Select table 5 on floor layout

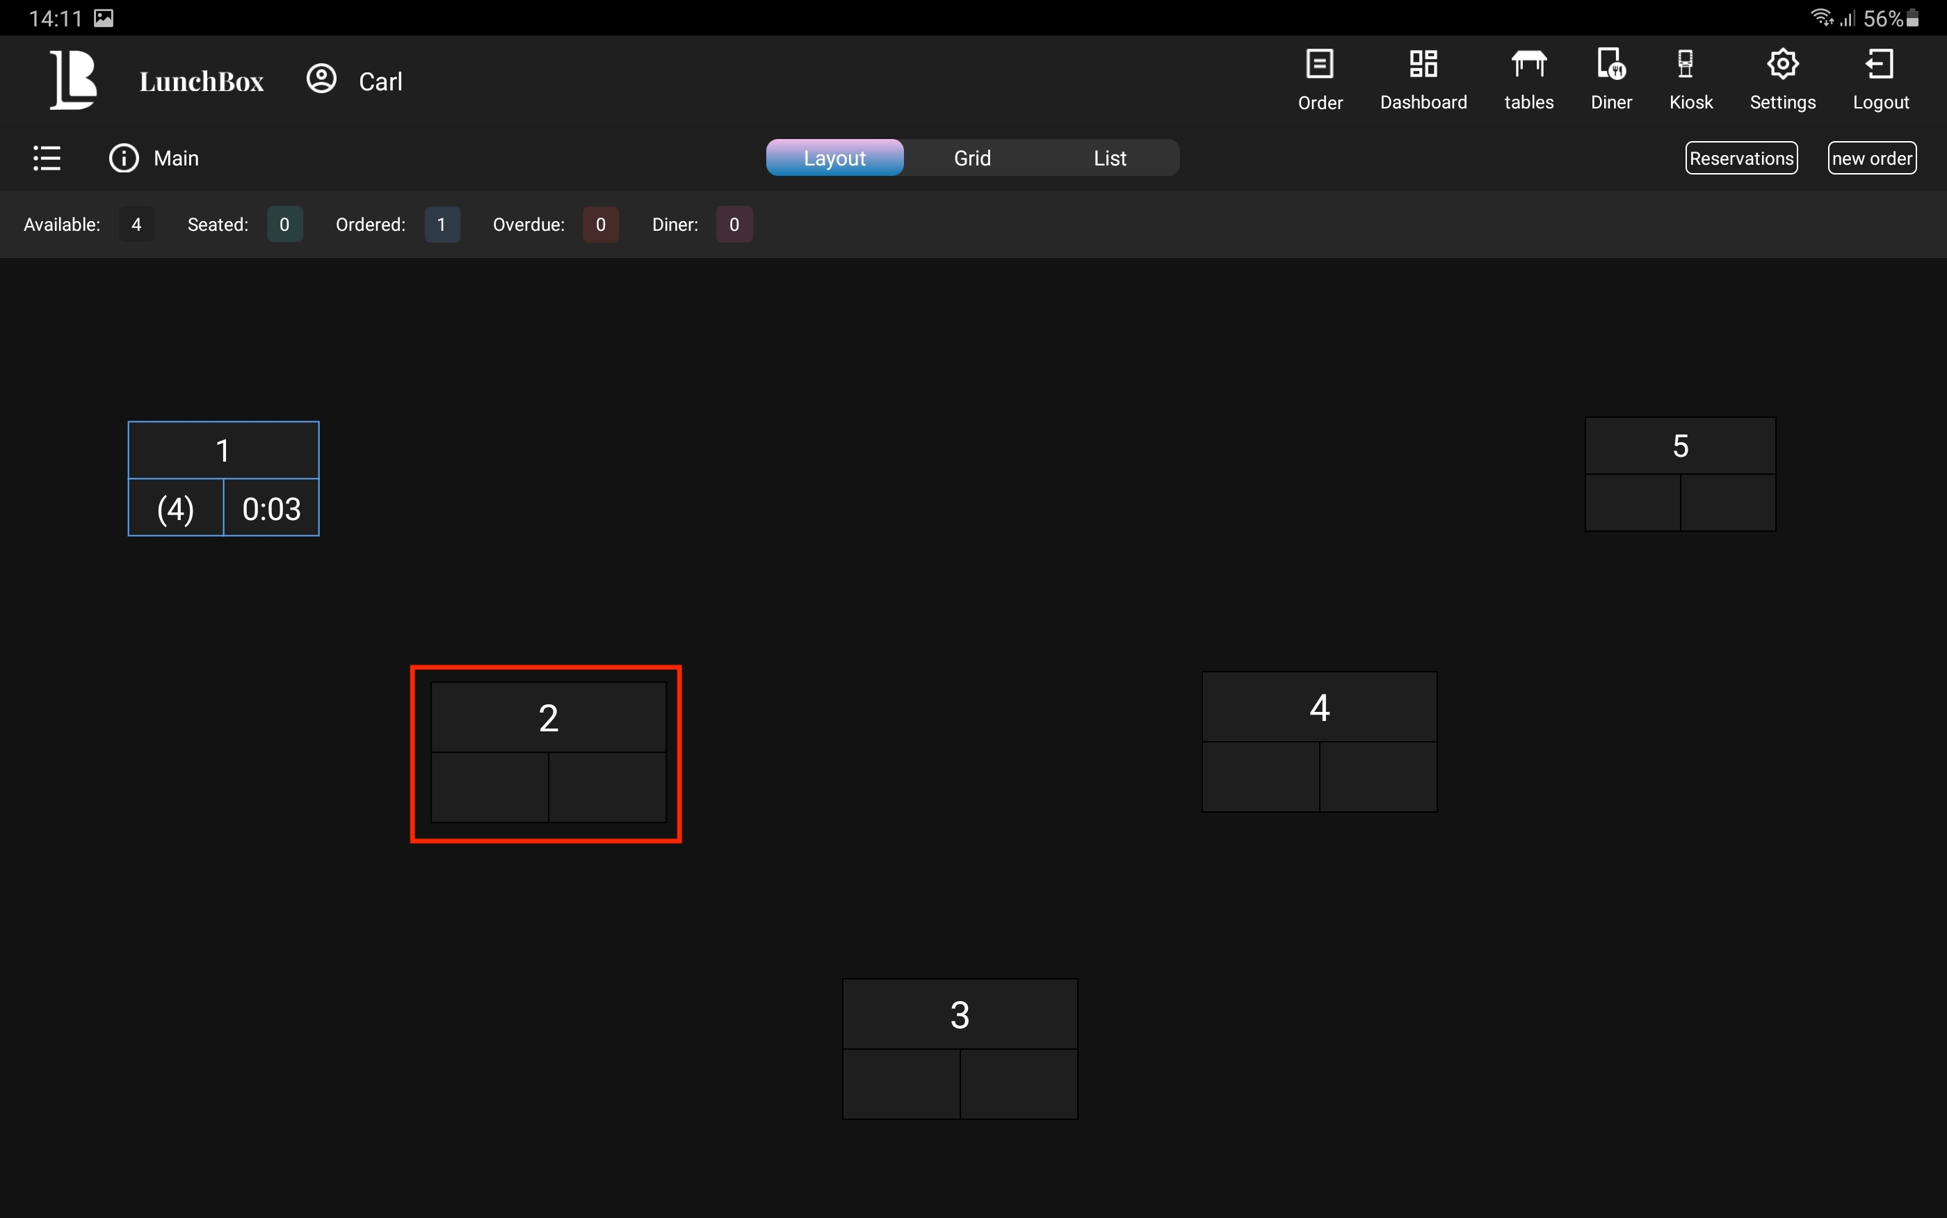coord(1679,473)
